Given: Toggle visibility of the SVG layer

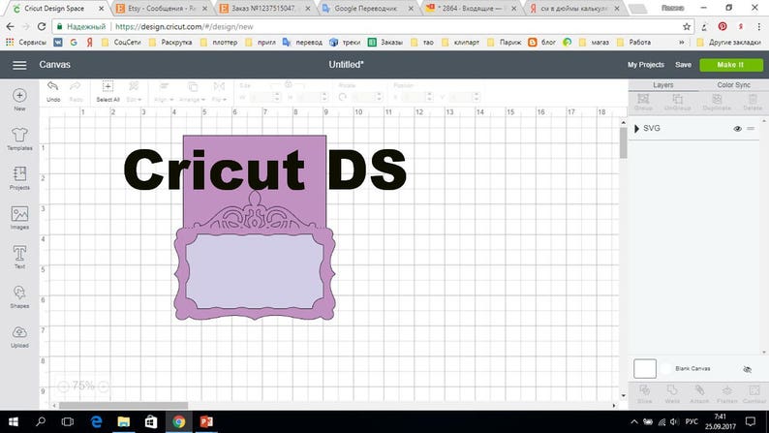Looking at the screenshot, I should (737, 129).
